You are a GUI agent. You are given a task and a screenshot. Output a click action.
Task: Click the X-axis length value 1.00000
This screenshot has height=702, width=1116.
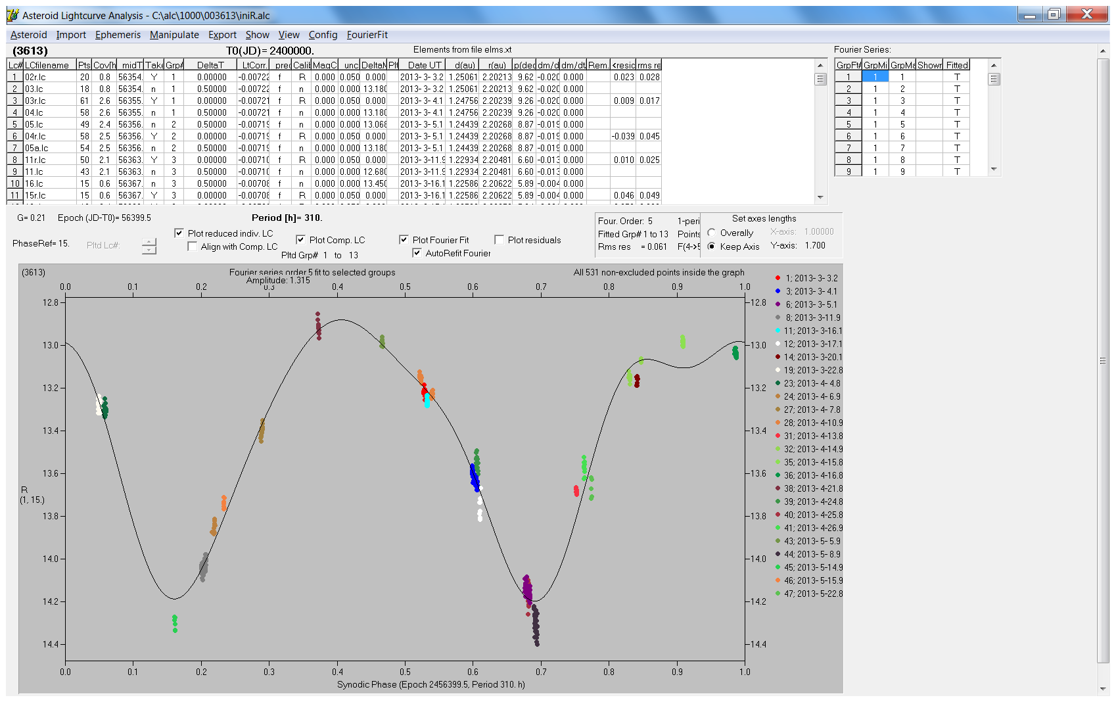(819, 231)
